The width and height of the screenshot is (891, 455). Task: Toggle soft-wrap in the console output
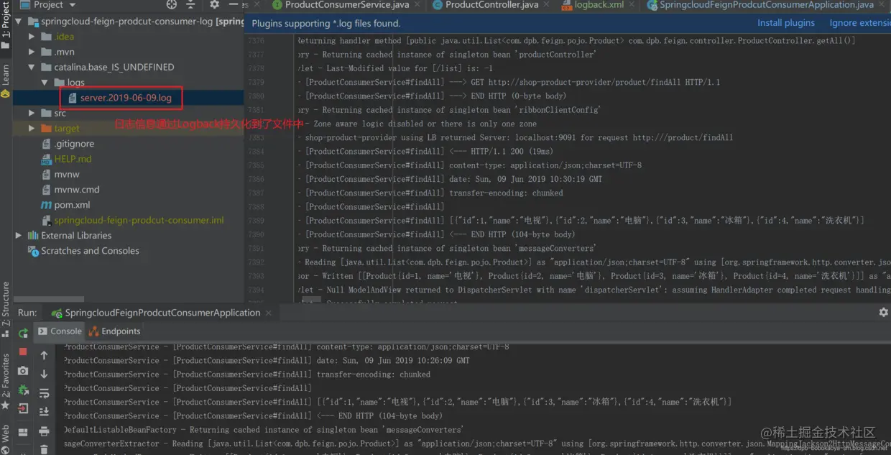click(44, 393)
